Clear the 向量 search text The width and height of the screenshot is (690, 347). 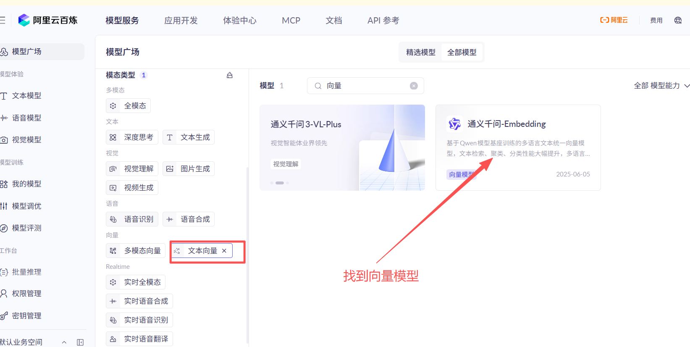pos(414,86)
